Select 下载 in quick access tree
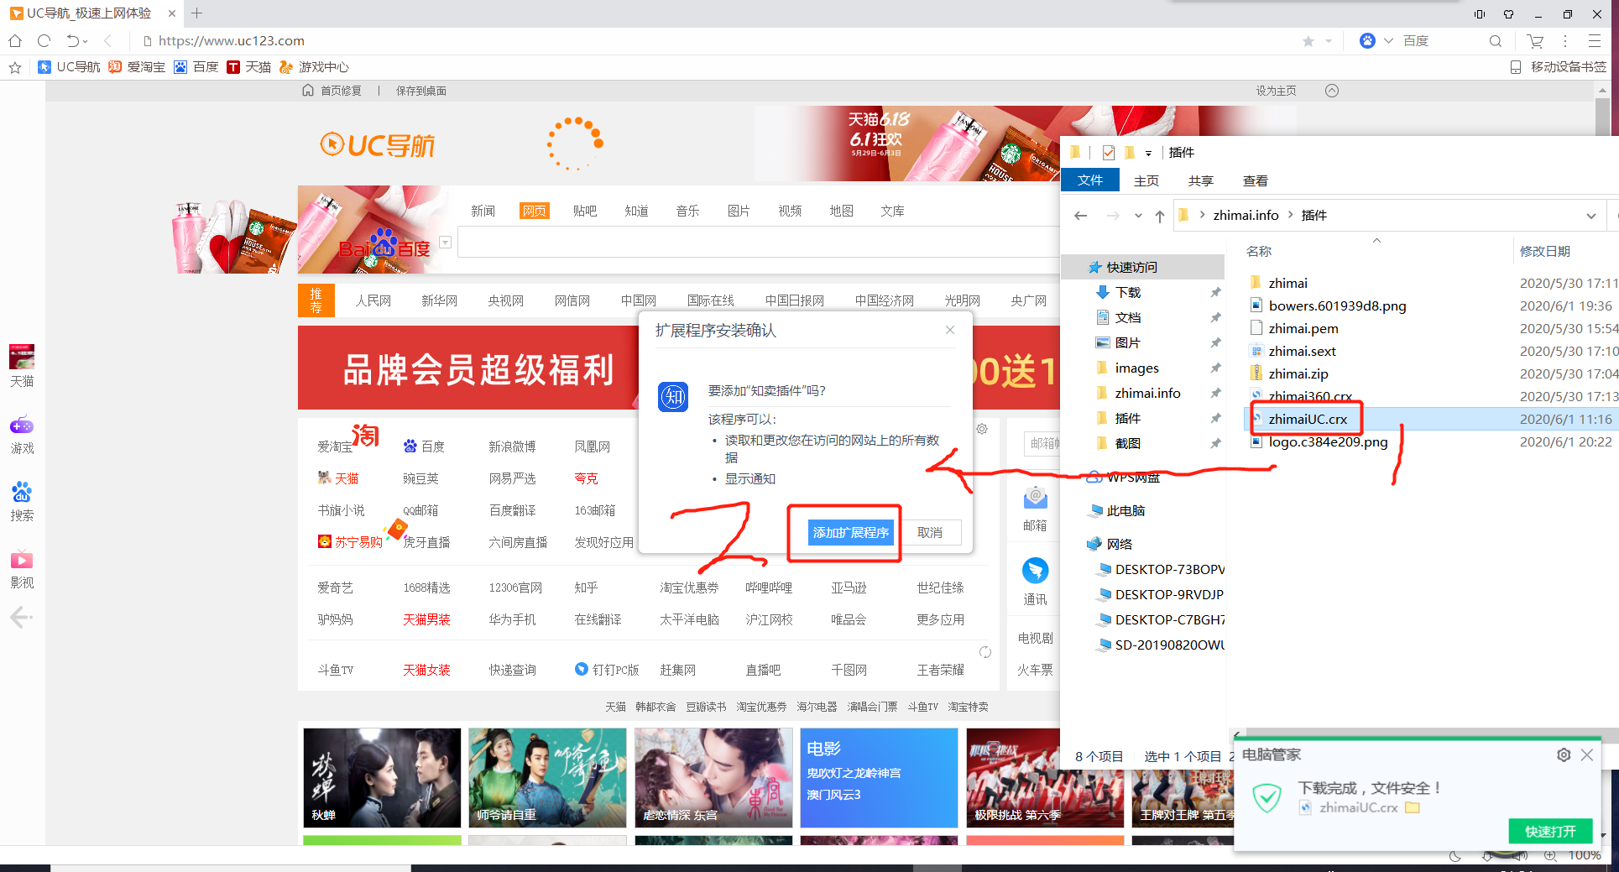The height and width of the screenshot is (872, 1619). [x=1127, y=292]
